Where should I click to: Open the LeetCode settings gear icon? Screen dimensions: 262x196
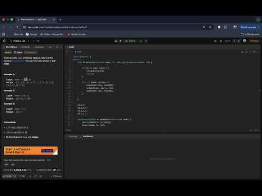(221, 41)
